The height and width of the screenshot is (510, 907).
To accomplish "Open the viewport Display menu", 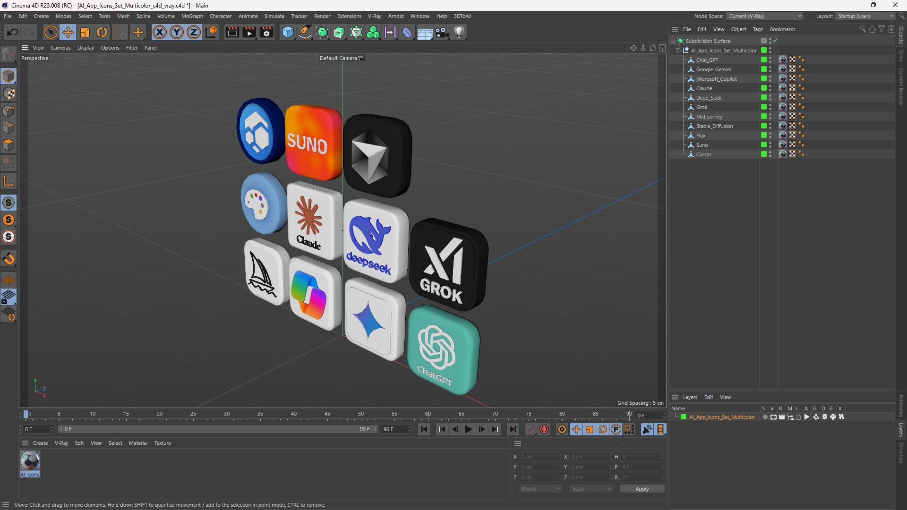I will 86,48.
